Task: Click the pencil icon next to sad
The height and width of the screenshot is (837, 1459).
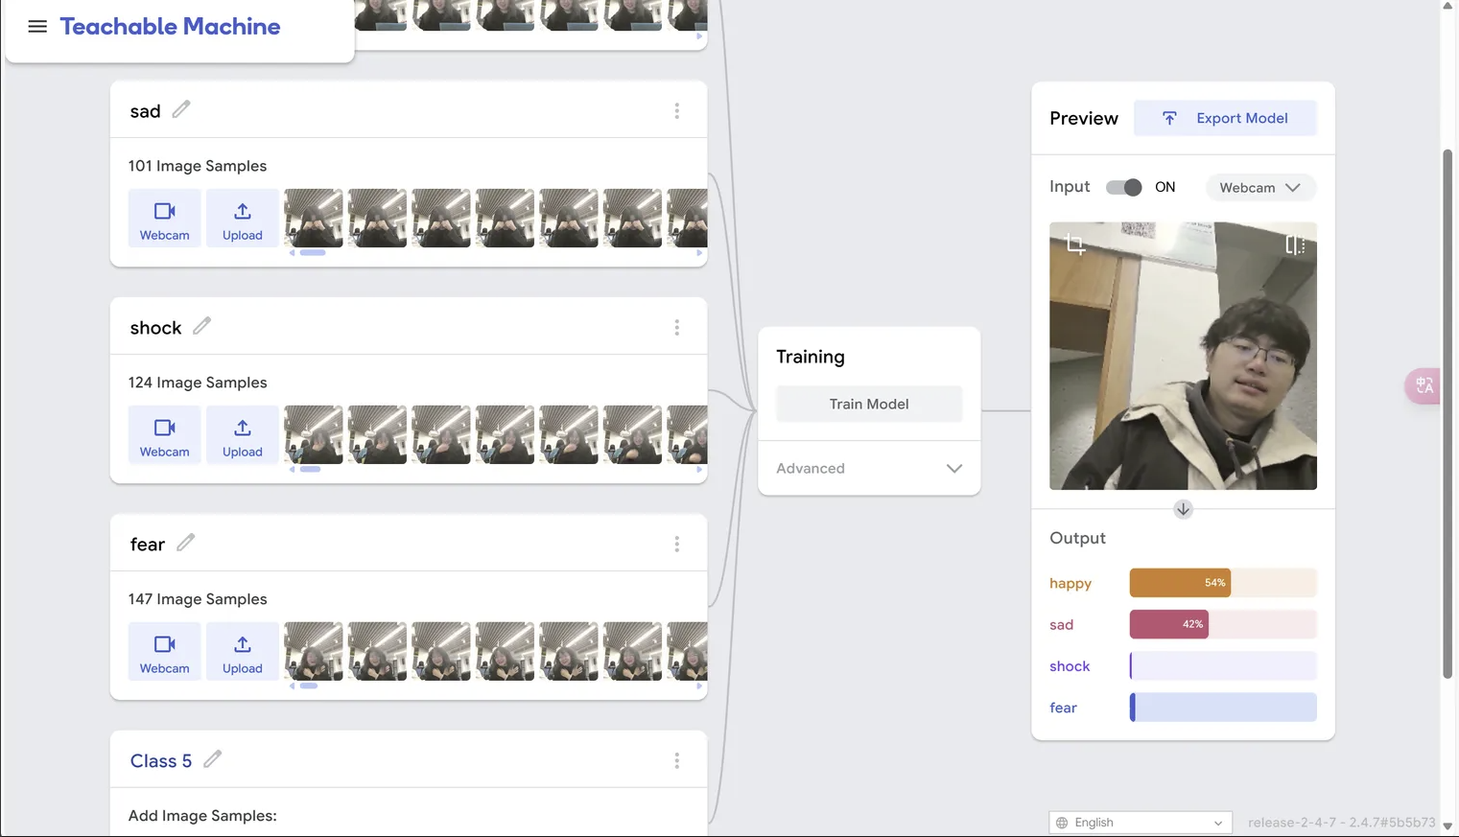Action: click(x=181, y=110)
